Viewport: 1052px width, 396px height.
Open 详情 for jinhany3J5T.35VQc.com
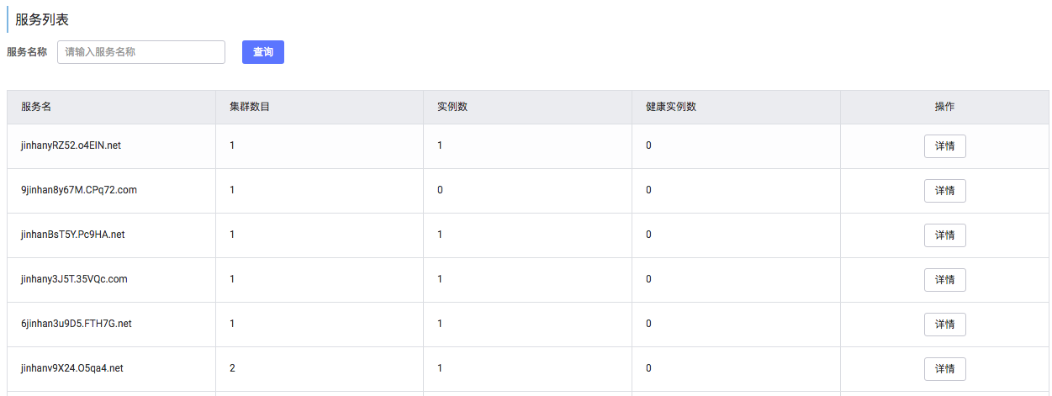point(944,280)
